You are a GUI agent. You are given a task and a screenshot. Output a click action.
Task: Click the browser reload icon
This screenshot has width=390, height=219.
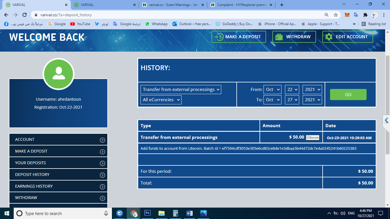coord(25,15)
